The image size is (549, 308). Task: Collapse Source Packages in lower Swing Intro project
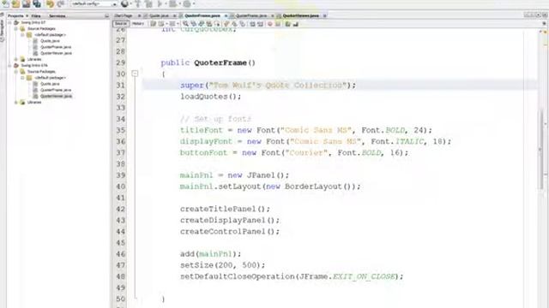point(16,72)
